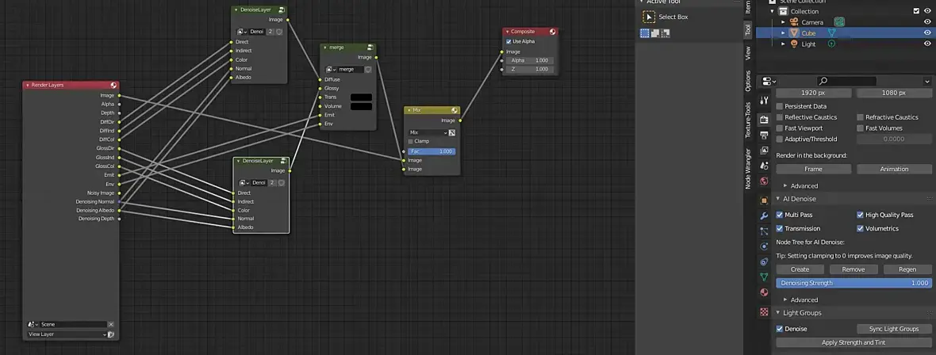
Task: Open the Particles properties icon
Action: [764, 231]
